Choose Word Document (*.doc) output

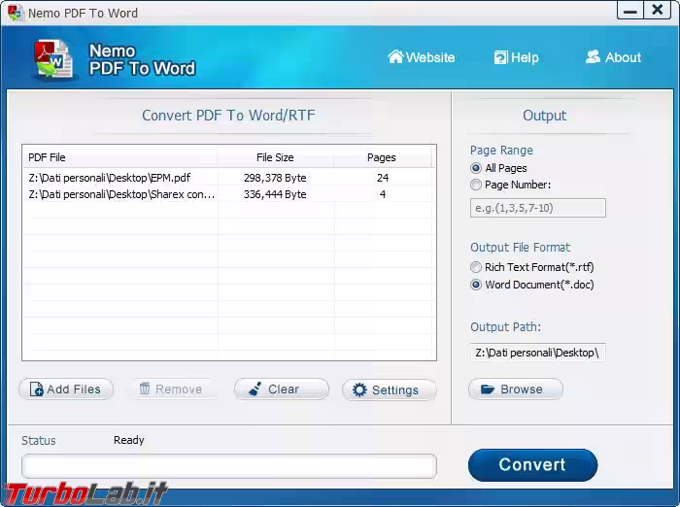click(476, 285)
